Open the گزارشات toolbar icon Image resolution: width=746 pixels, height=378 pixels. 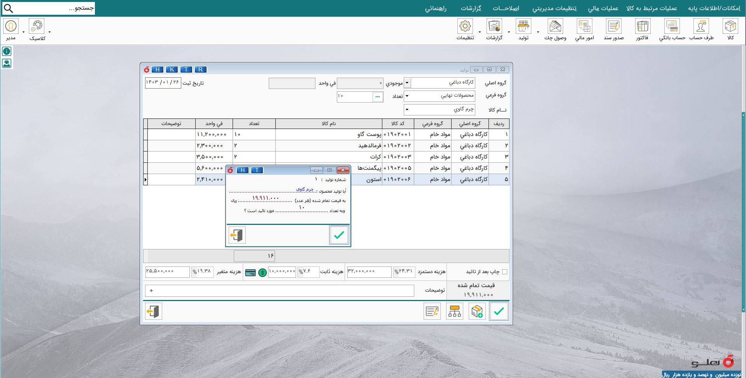pyautogui.click(x=494, y=26)
